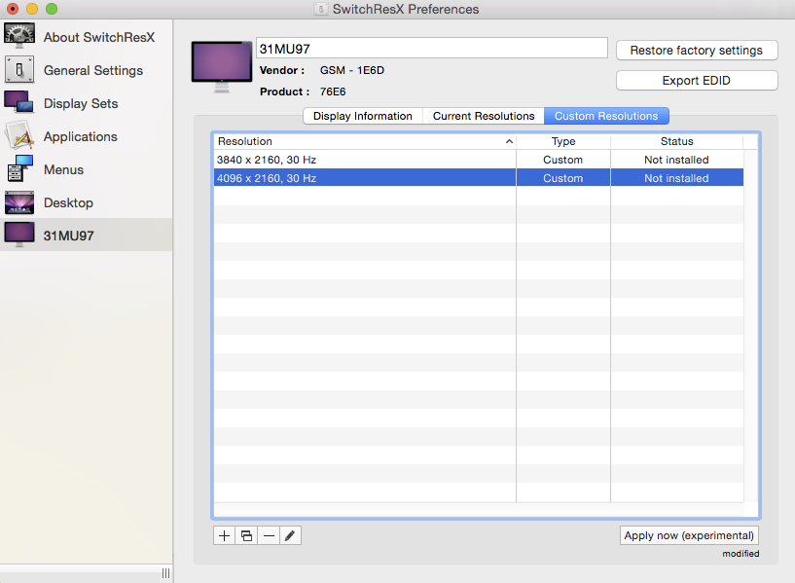Viewport: 795px width, 583px height.
Task: Duplicate the selected custom resolution
Action: (246, 535)
